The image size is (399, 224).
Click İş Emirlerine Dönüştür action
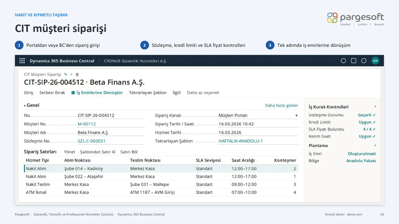click(97, 93)
